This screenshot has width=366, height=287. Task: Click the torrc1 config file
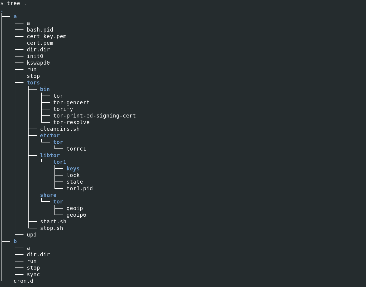(76, 149)
